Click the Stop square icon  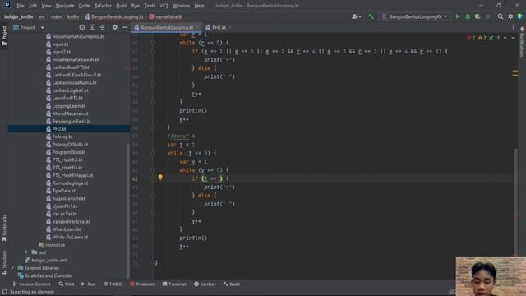[x=487, y=16]
